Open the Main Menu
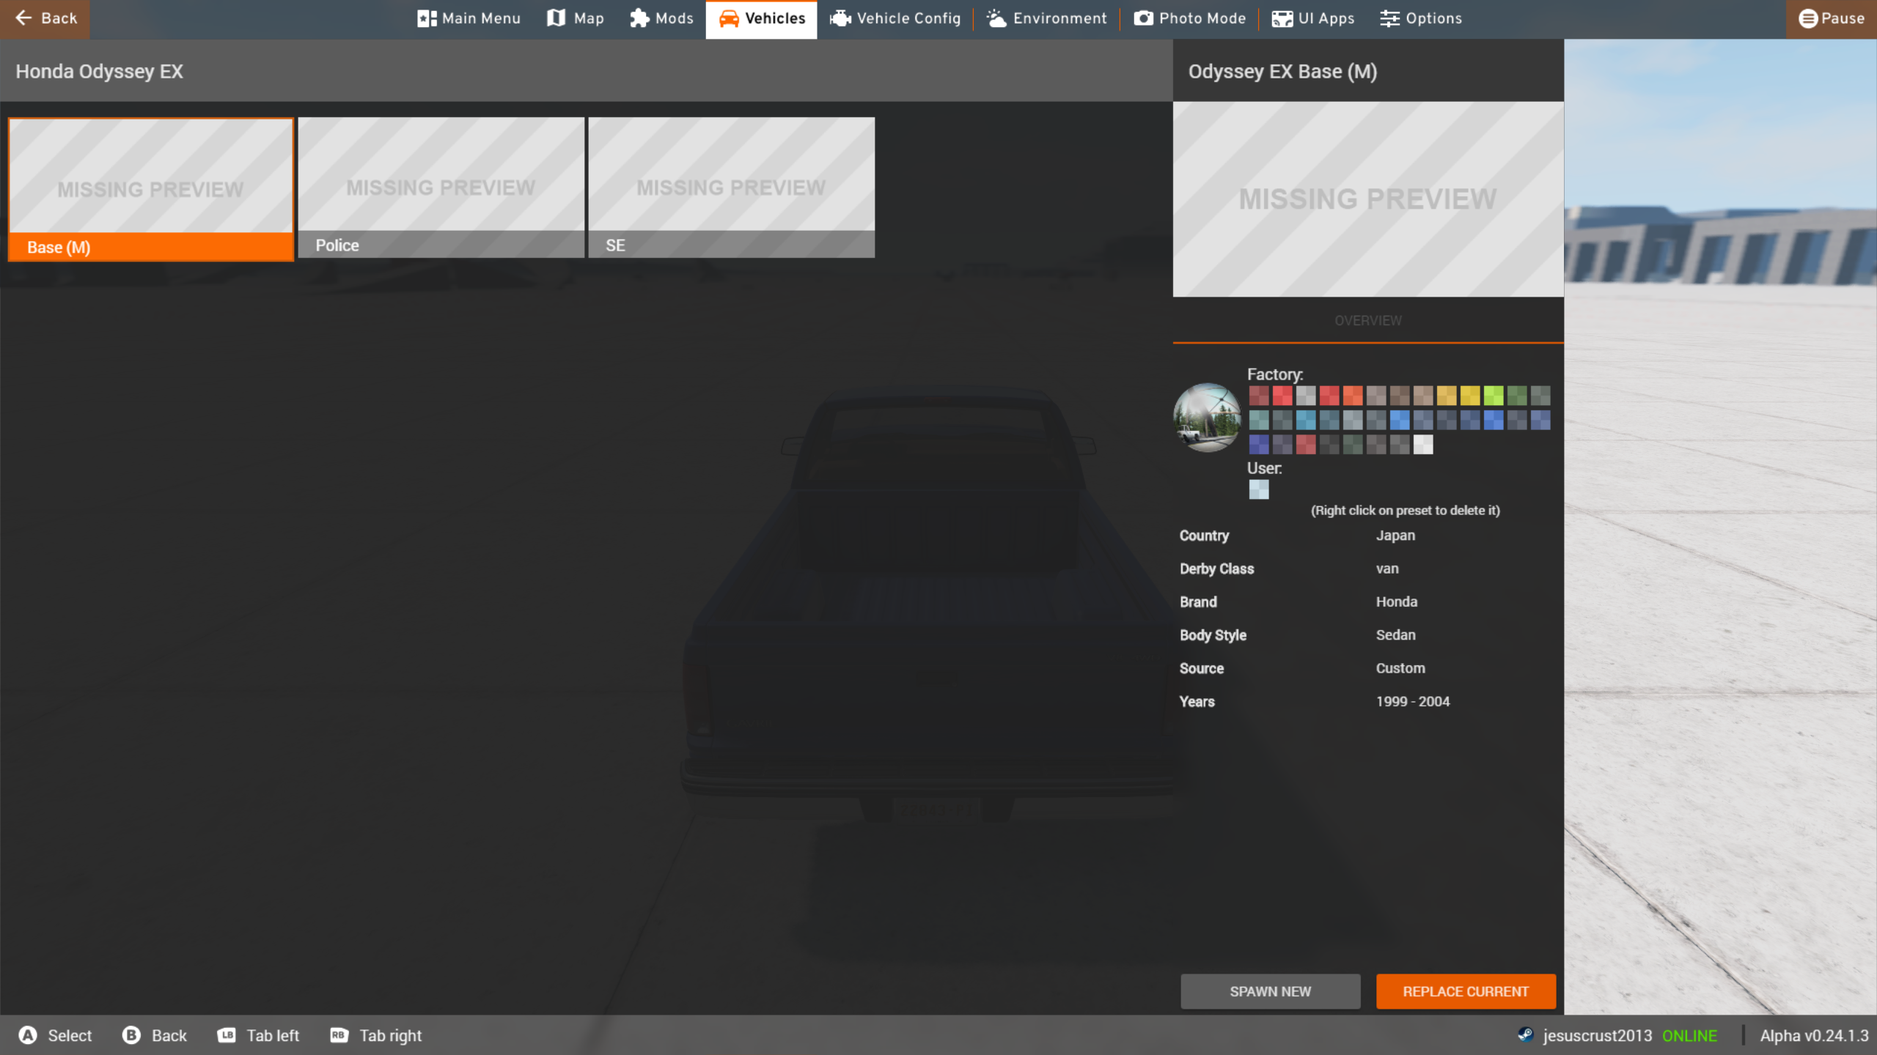 pyautogui.click(x=469, y=18)
